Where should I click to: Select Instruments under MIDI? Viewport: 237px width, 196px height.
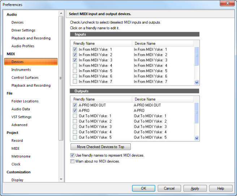pyautogui.click(x=21, y=70)
